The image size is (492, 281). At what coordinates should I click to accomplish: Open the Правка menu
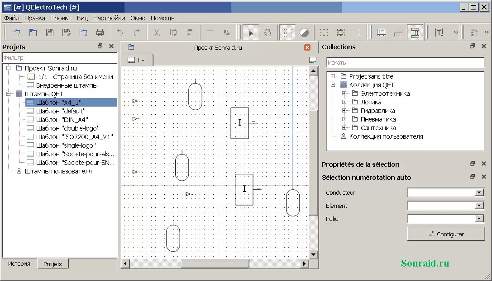(35, 18)
